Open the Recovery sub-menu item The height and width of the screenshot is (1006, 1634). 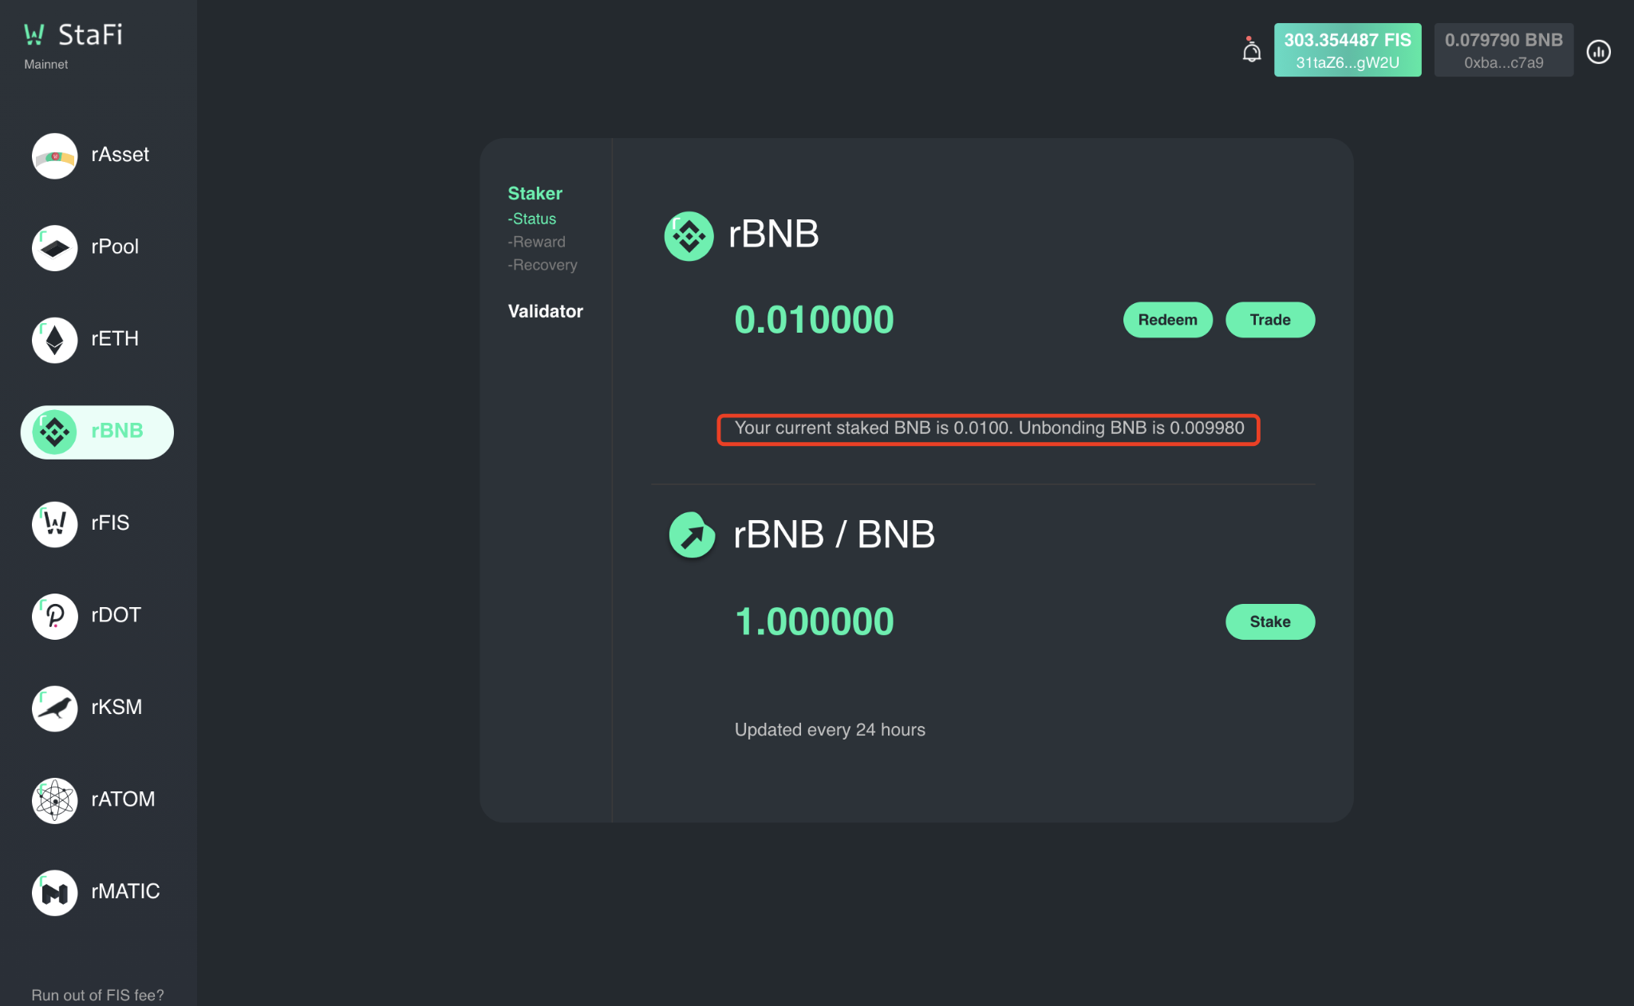point(544,265)
